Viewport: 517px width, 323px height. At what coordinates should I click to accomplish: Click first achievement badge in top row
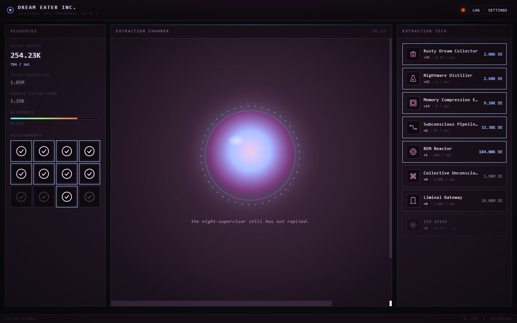[x=21, y=151]
